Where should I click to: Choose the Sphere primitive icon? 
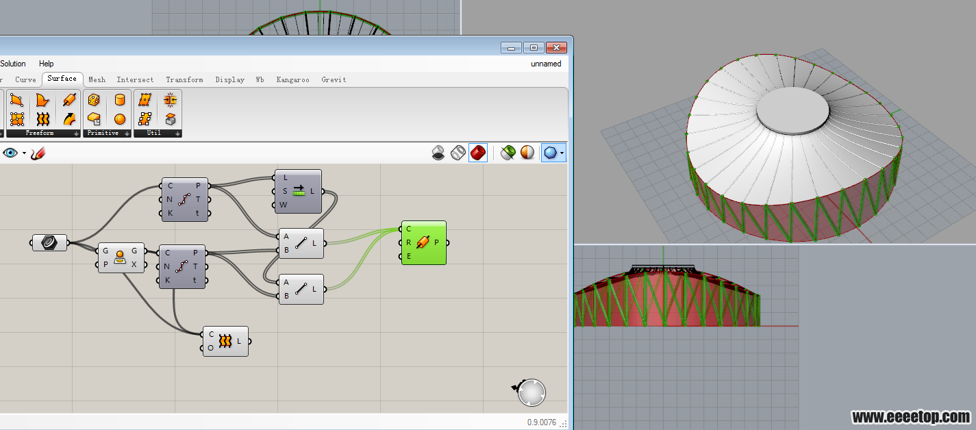click(120, 119)
